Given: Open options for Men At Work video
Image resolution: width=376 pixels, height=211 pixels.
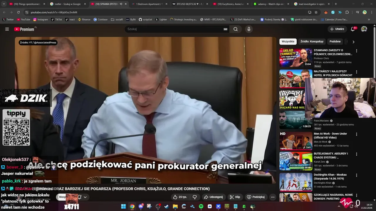Looking at the screenshot, I should (357, 134).
